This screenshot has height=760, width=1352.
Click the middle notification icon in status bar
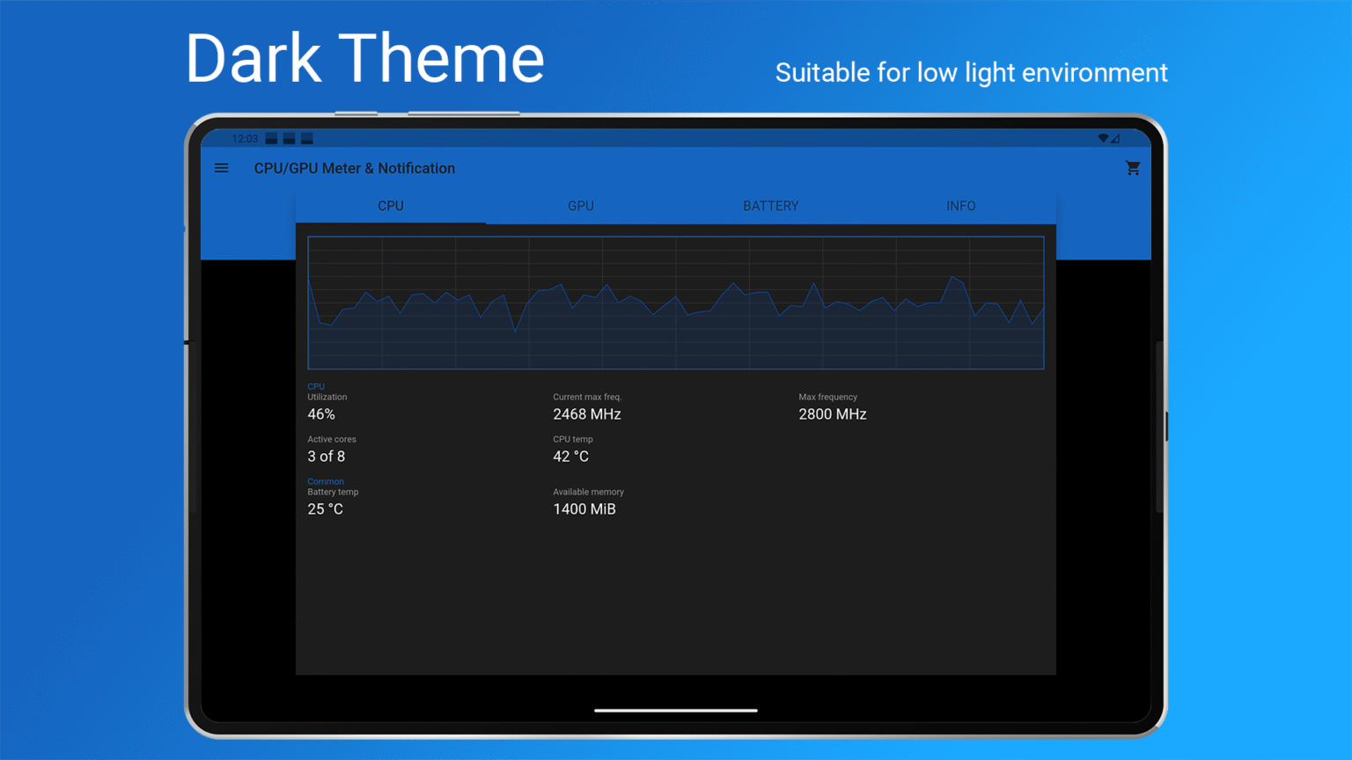point(288,138)
